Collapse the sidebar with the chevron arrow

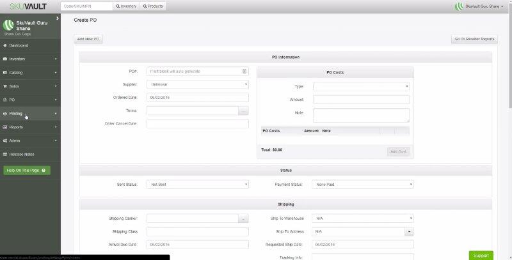pyautogui.click(x=57, y=19)
